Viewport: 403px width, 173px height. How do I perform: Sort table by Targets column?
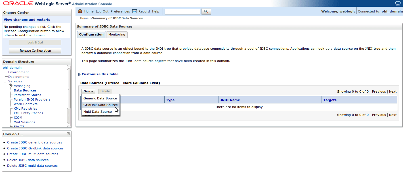330,100
